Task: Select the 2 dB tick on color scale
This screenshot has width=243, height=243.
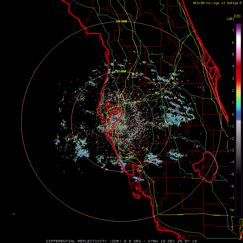Action: pyautogui.click(x=233, y=90)
